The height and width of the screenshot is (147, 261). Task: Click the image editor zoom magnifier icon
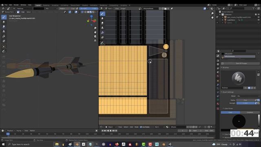[x=212, y=13]
